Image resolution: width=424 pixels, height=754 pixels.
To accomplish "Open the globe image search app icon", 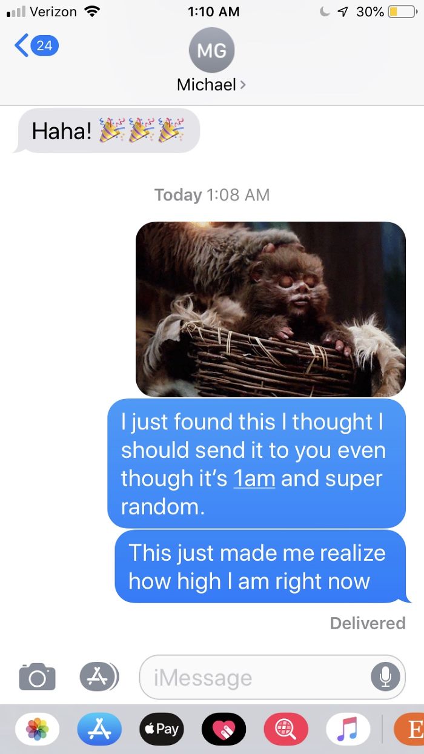I will point(285,729).
